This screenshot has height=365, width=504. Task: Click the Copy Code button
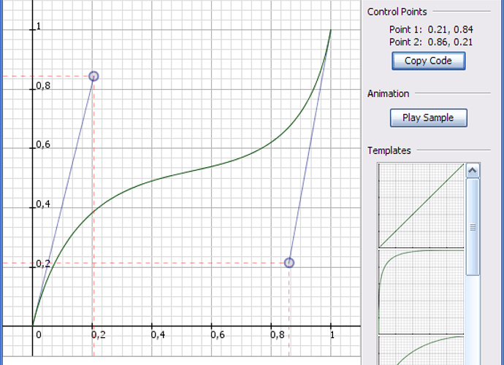[x=429, y=61]
